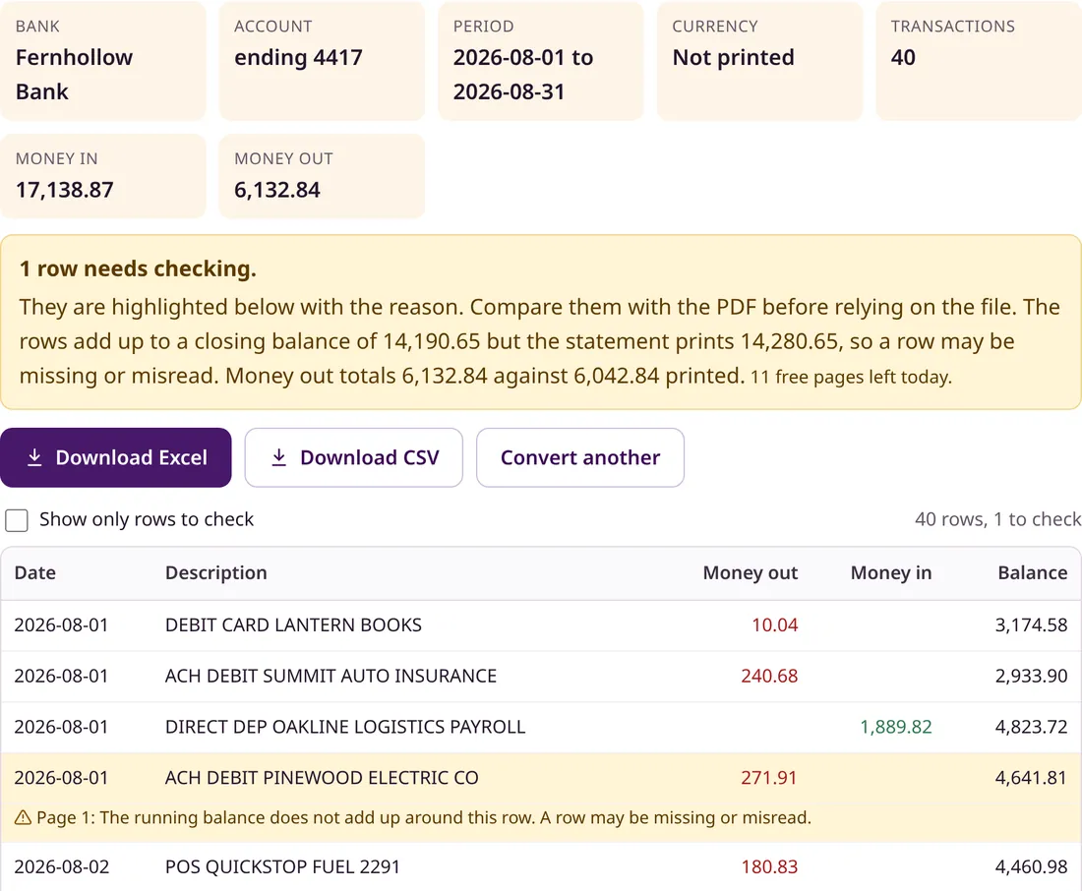
Task: Click the 3,174.58 balance value
Action: pos(1031,624)
